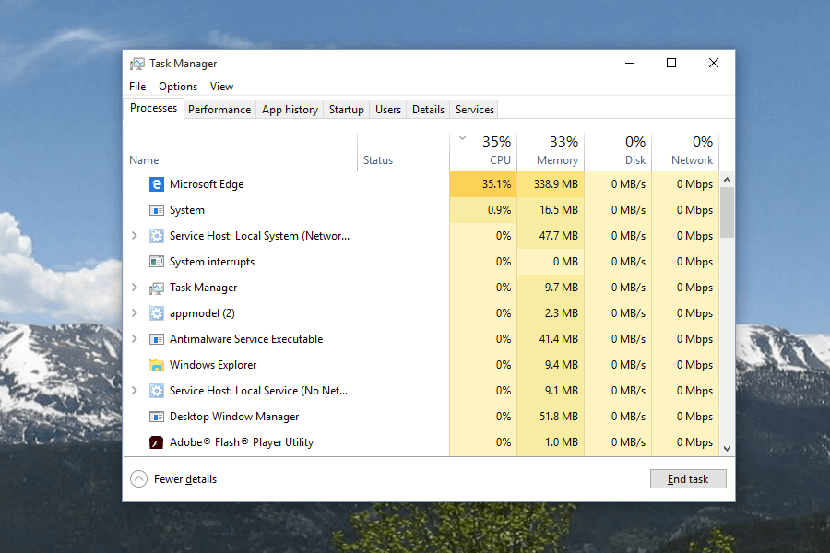Expand Service Host: Local Service group
This screenshot has height=553, width=830.
point(135,391)
